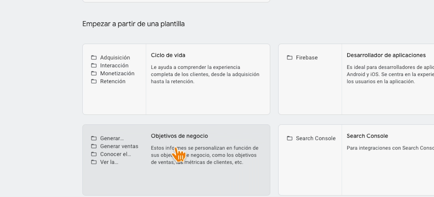This screenshot has height=197, width=434.
Task: Click the Monetización folder icon
Action: click(94, 74)
